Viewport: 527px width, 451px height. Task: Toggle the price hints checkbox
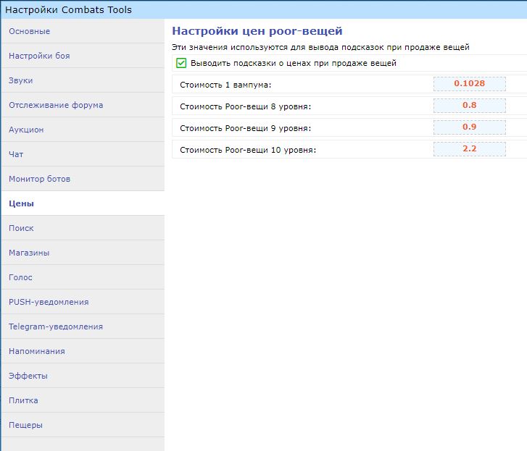(181, 63)
